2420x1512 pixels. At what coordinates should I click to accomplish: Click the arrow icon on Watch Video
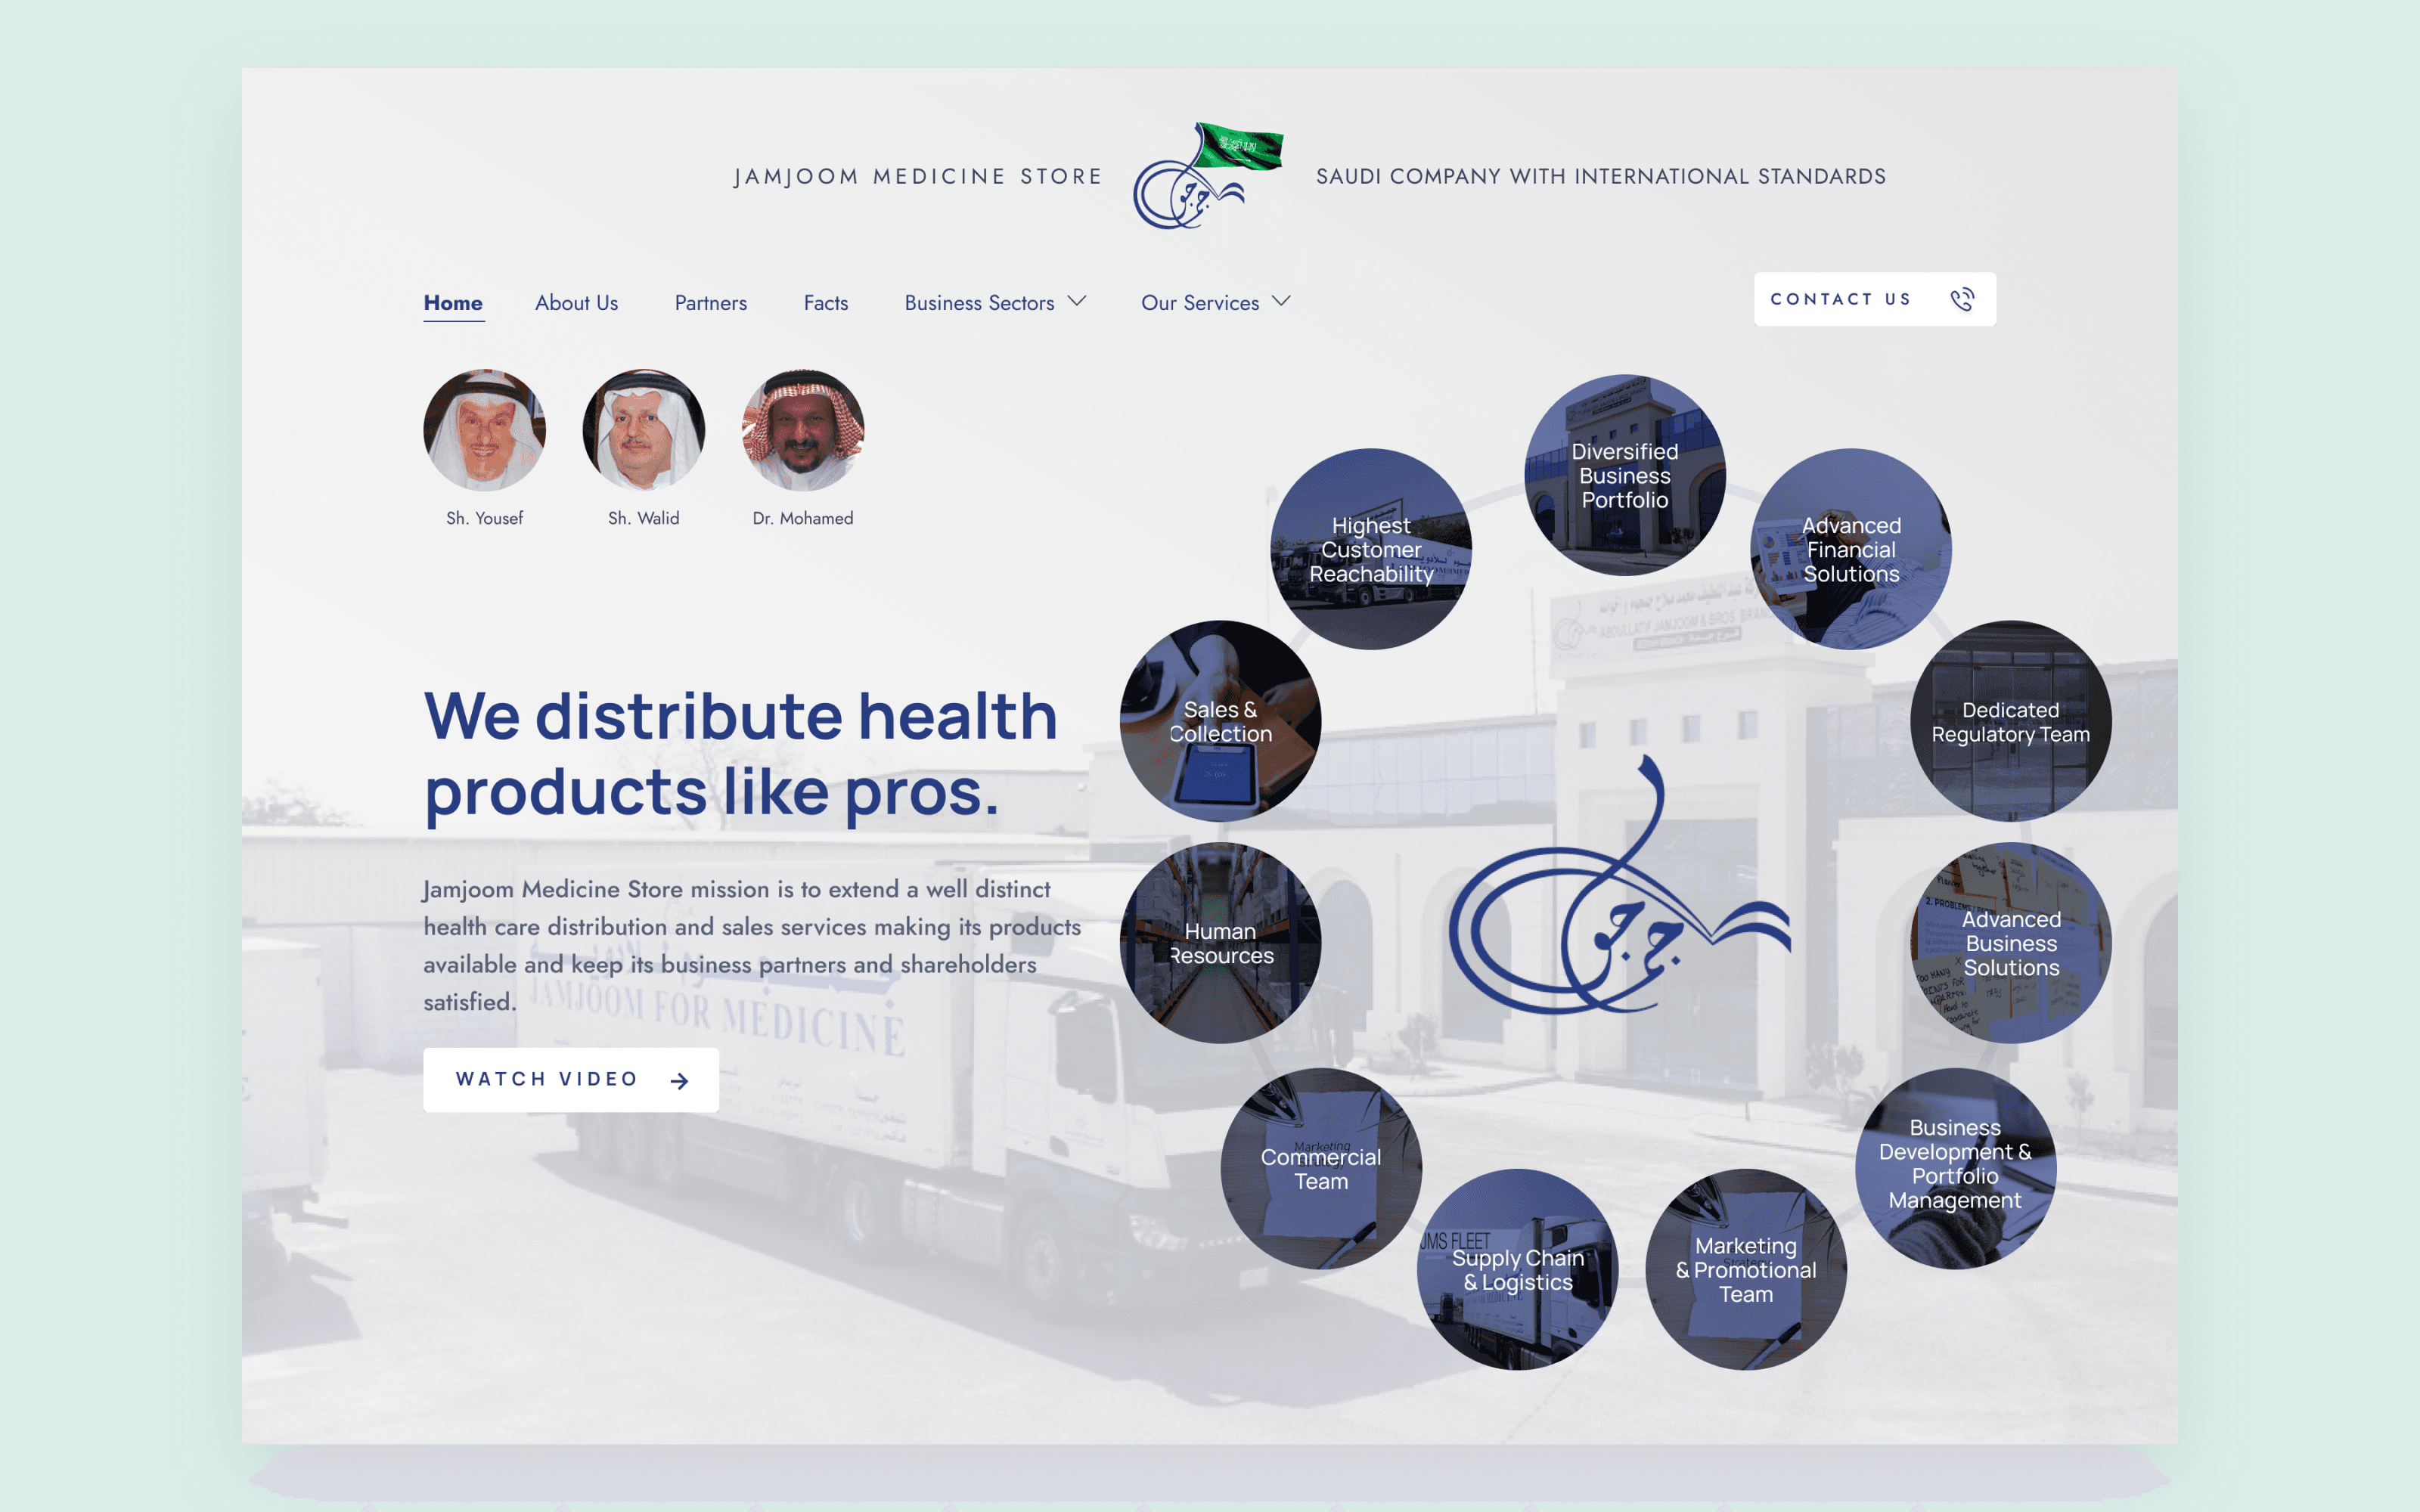679,1080
